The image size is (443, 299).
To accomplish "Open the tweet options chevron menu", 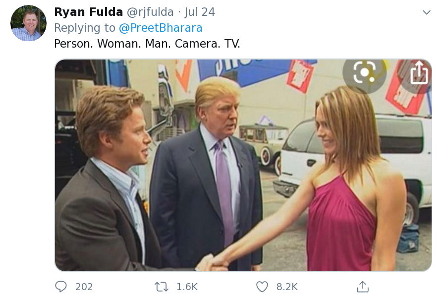I will click(x=426, y=12).
